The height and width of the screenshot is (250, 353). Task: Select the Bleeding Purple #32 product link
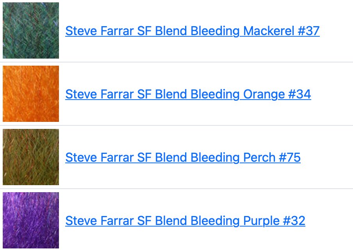click(185, 221)
